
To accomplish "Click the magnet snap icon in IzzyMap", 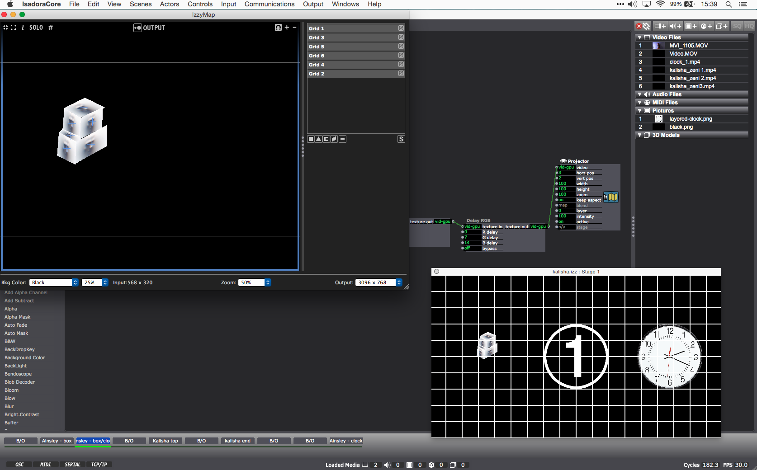I will click(278, 28).
